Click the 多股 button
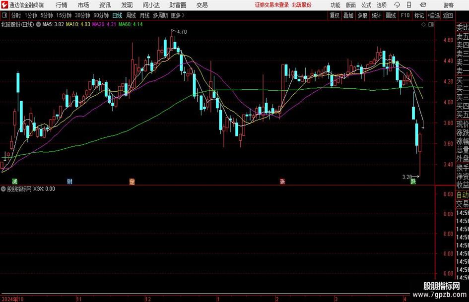 coord(362,15)
